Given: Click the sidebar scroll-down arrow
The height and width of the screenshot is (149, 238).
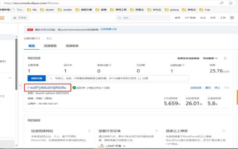Looking at the screenshot, I should pyautogui.click(x=16, y=145).
